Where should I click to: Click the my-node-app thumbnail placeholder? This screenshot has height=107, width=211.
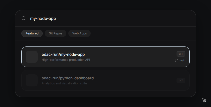(x=32, y=57)
